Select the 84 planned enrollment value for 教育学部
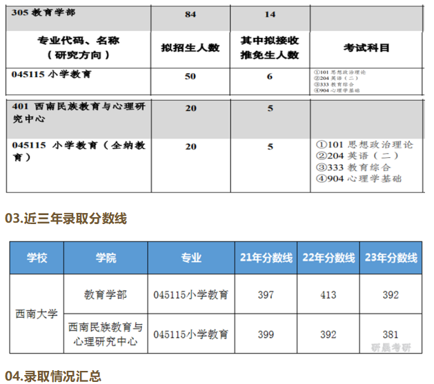The width and height of the screenshot is (434, 384). click(x=190, y=14)
